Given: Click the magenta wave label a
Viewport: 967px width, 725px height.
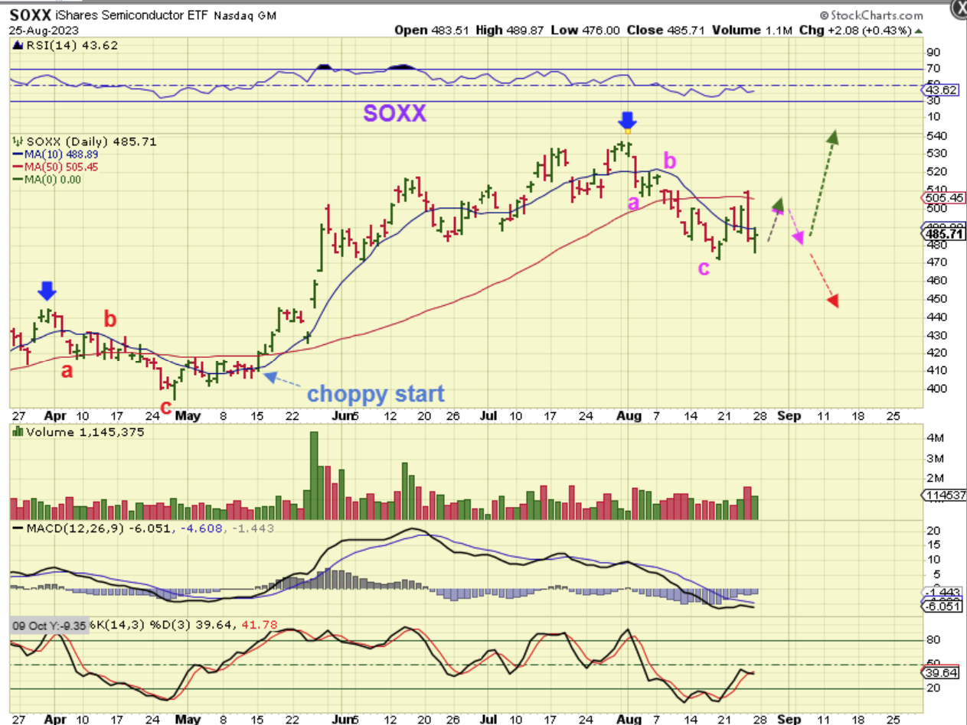Looking at the screenshot, I should pyautogui.click(x=633, y=203).
